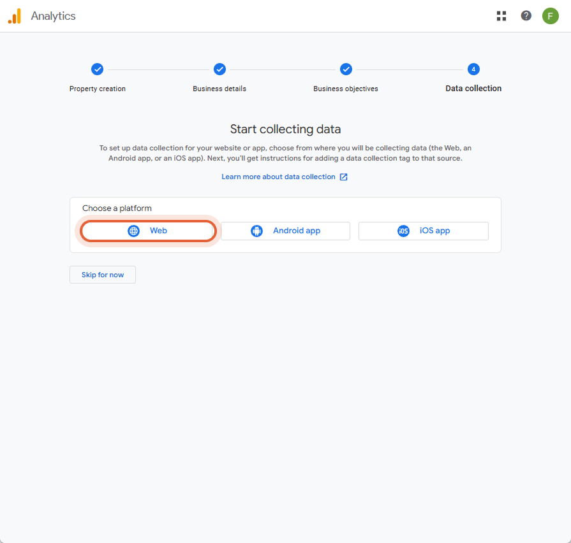The height and width of the screenshot is (543, 571).
Task: Select the step 4 Data collection circle
Action: 473,69
